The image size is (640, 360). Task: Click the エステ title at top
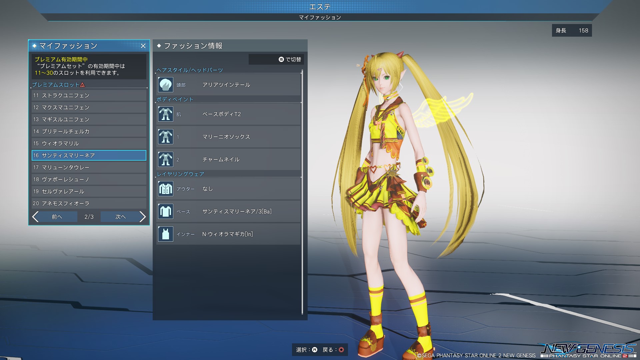(320, 7)
